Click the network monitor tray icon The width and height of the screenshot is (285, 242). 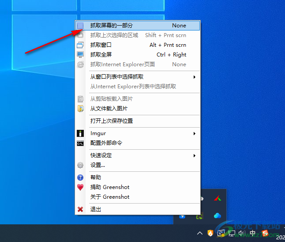(232, 233)
